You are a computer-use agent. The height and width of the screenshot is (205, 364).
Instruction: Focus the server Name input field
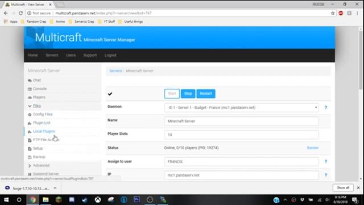[241, 121]
